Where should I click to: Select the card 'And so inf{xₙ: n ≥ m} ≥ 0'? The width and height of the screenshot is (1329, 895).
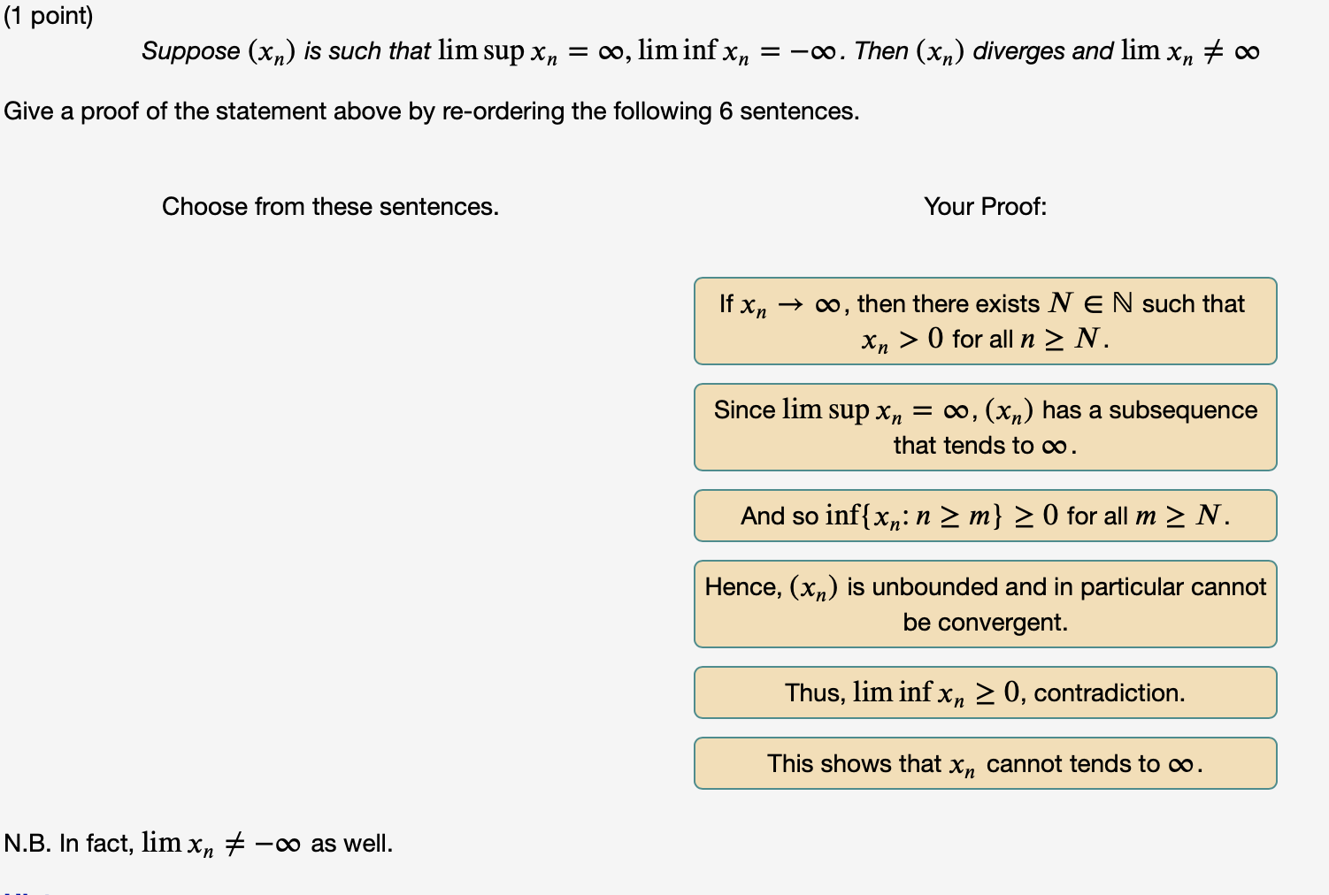pos(985,516)
